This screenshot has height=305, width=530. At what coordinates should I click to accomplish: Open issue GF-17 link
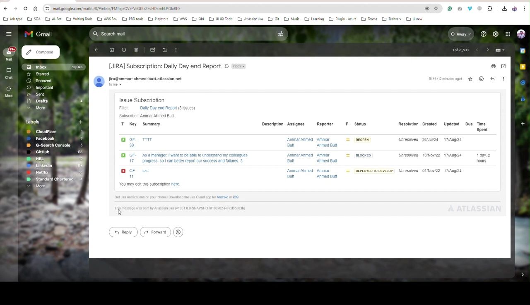click(132, 158)
